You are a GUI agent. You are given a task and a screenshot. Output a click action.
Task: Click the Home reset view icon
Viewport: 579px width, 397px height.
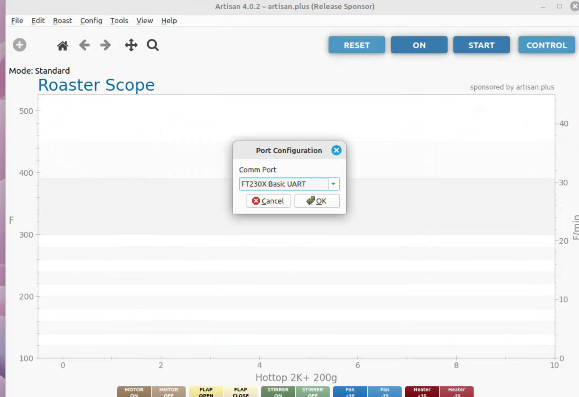(63, 46)
